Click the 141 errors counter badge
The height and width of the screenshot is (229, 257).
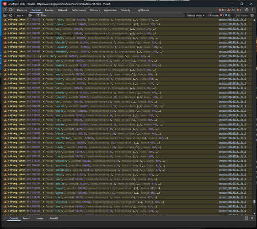[222, 10]
